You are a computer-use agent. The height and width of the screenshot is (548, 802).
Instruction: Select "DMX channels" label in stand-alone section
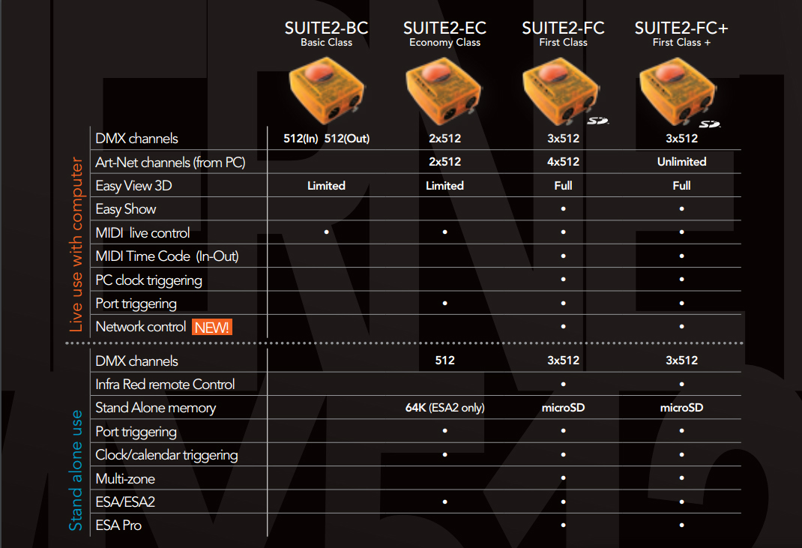pyautogui.click(x=136, y=361)
